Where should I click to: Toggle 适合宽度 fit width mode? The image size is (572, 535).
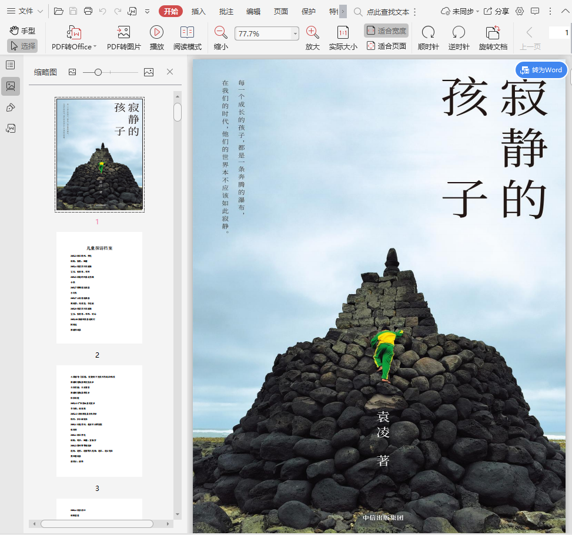pos(386,31)
